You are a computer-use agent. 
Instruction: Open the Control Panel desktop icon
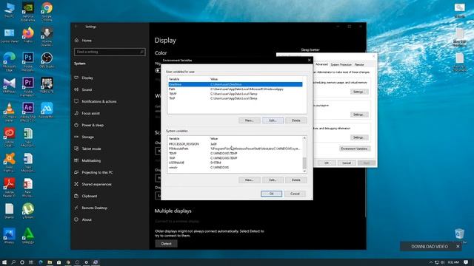10,35
